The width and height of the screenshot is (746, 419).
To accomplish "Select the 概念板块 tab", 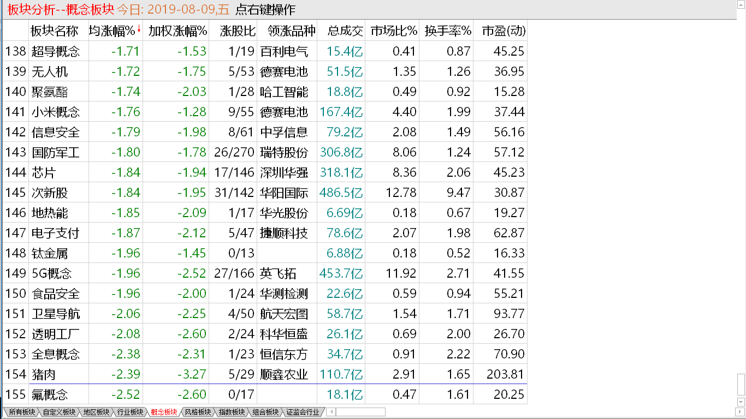I will [x=164, y=412].
